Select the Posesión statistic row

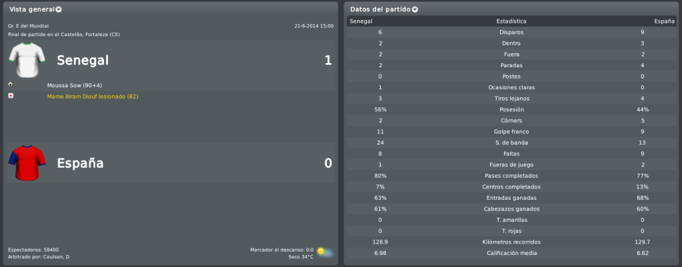(511, 109)
